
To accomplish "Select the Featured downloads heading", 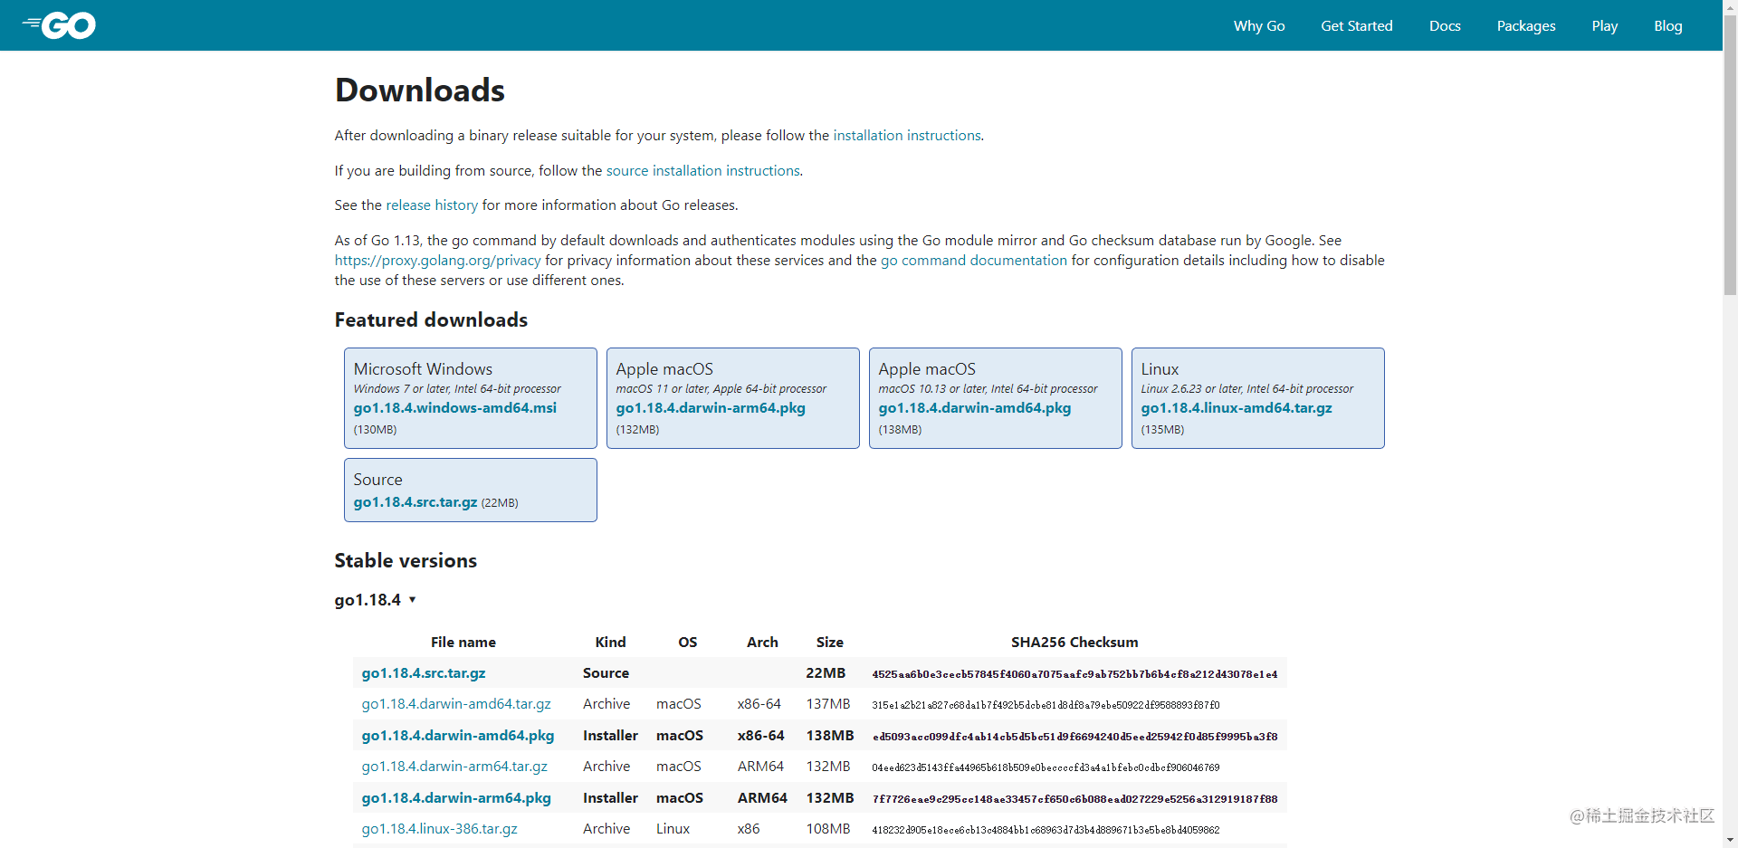I will (x=431, y=320).
